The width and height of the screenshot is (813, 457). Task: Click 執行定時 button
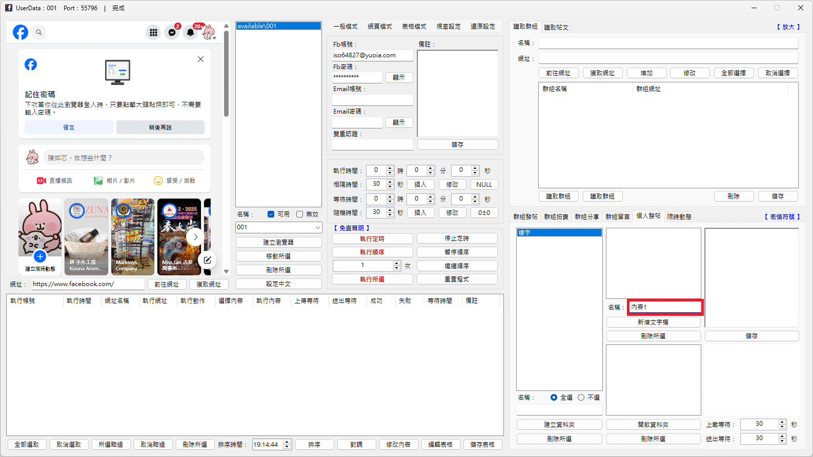click(x=372, y=238)
